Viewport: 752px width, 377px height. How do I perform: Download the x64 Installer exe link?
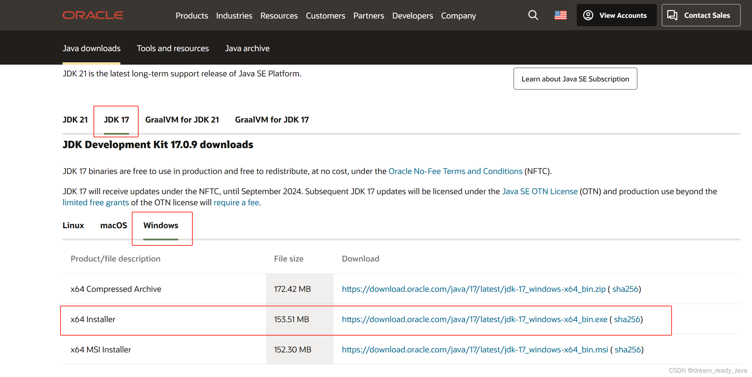point(474,319)
